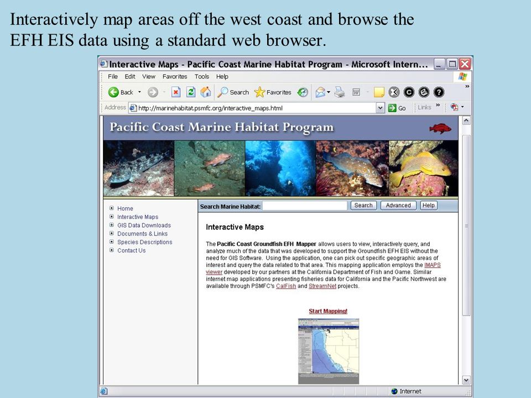Open the PDF icon dropdown arrow
The image size is (531, 398).
point(462,107)
